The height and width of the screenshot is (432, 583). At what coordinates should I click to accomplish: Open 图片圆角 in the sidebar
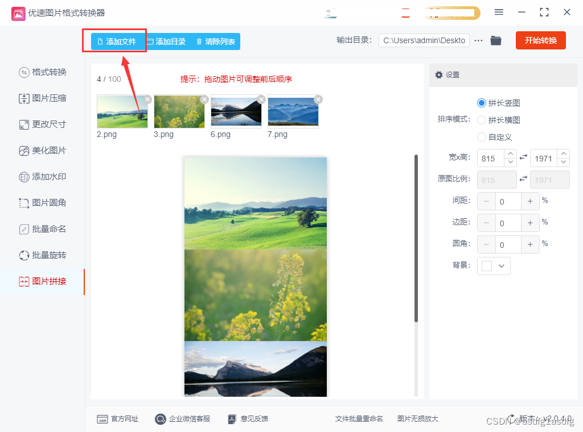(42, 202)
